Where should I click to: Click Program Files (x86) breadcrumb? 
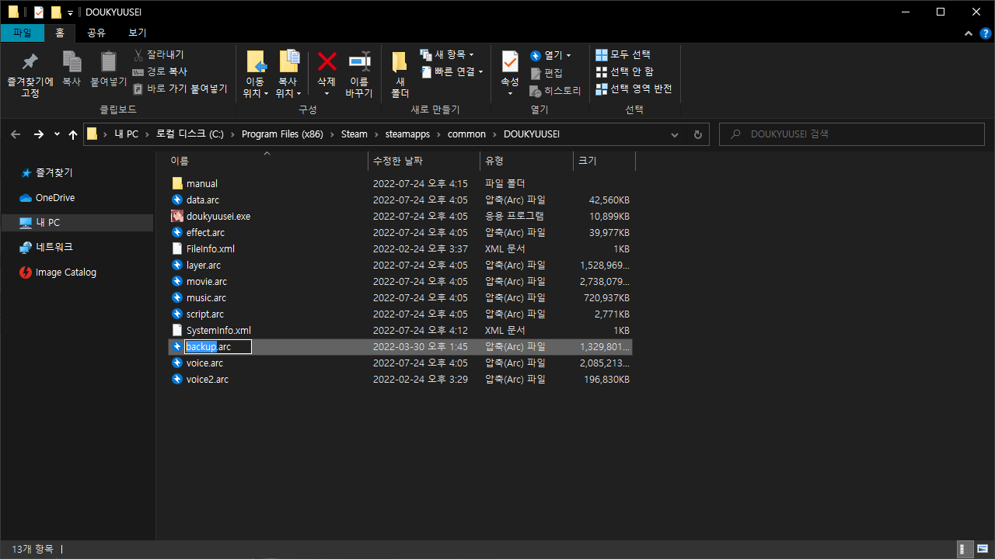(282, 134)
